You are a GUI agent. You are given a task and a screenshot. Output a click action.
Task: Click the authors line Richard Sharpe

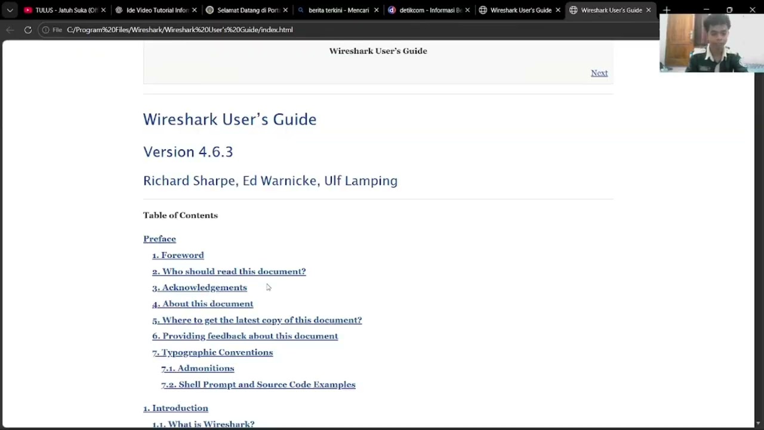click(x=270, y=180)
